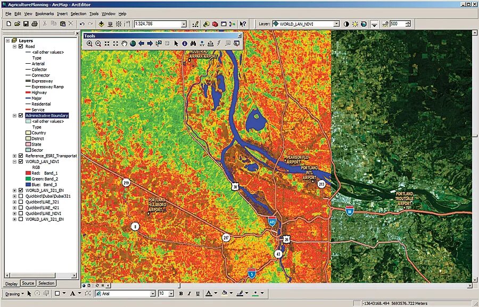This screenshot has height=307, width=479.
Task: Apply Italic text formatting
Action: tap(189, 294)
